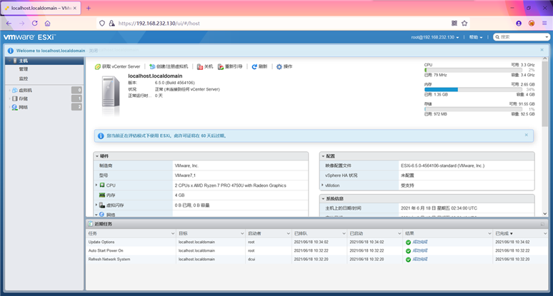Click the 重新引导 reboot button
This screenshot has height=296, width=553.
tap(230, 66)
